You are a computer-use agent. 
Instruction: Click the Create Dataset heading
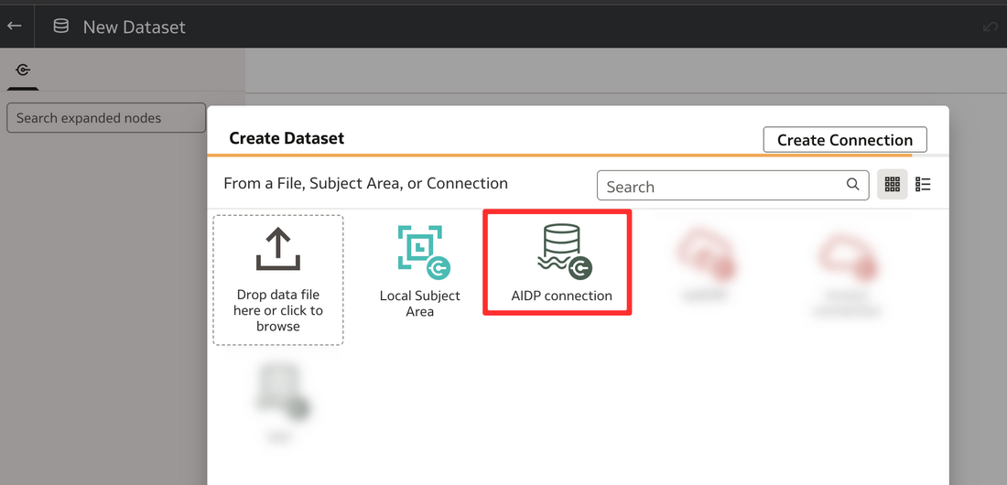pos(287,138)
